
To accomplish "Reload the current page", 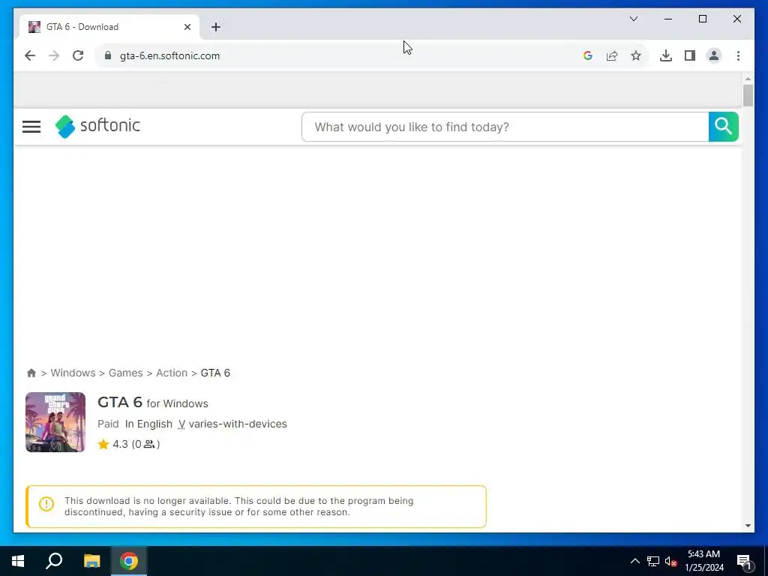I will pos(78,55).
